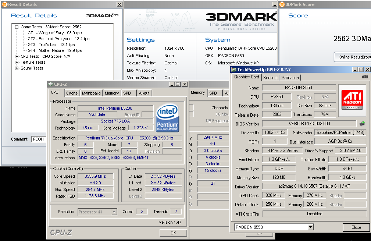Click the Threads value in CPU-Z

(x=176, y=212)
